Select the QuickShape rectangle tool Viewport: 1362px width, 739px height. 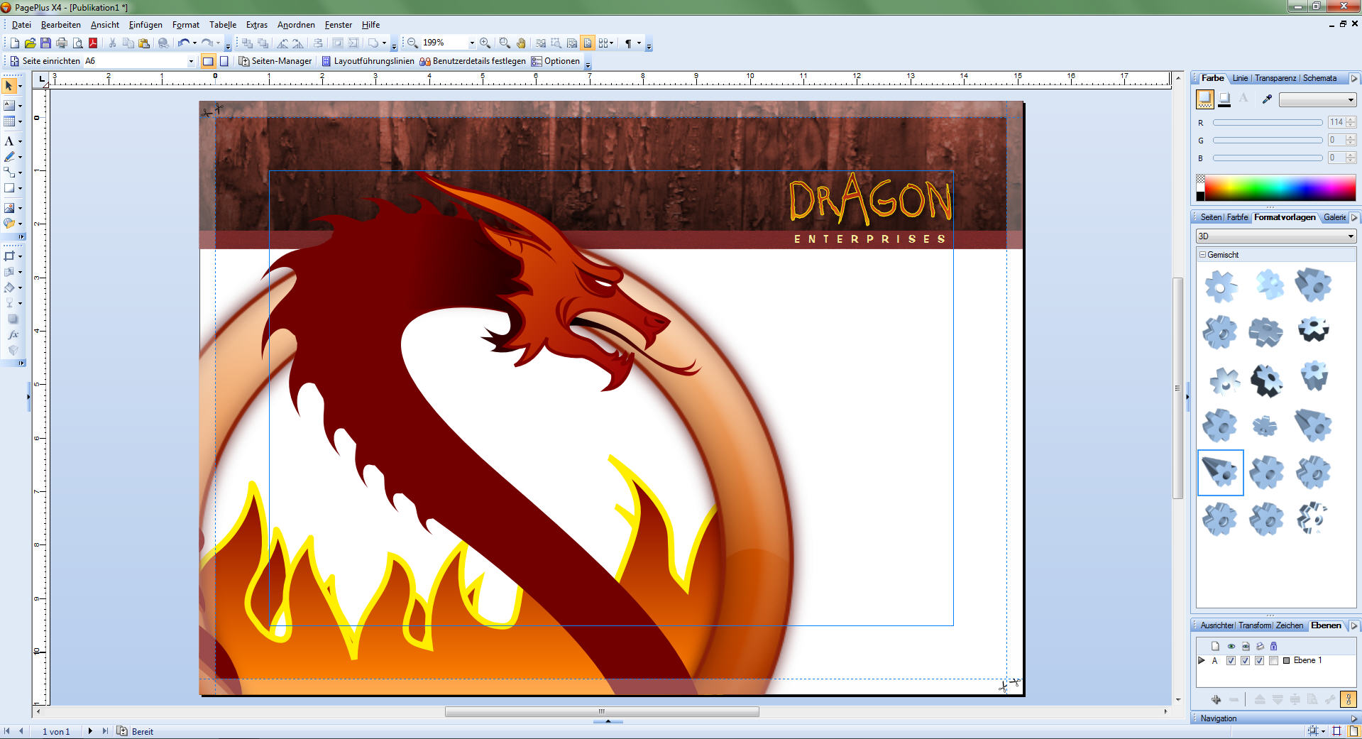pyautogui.click(x=9, y=188)
